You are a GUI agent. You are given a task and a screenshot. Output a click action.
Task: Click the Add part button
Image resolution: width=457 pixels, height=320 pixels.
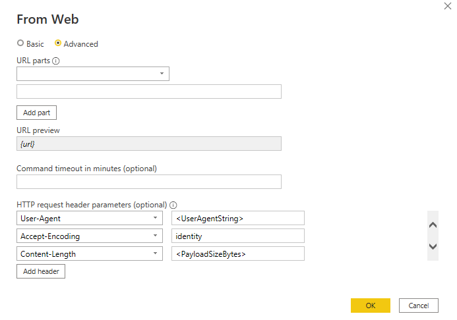(36, 113)
